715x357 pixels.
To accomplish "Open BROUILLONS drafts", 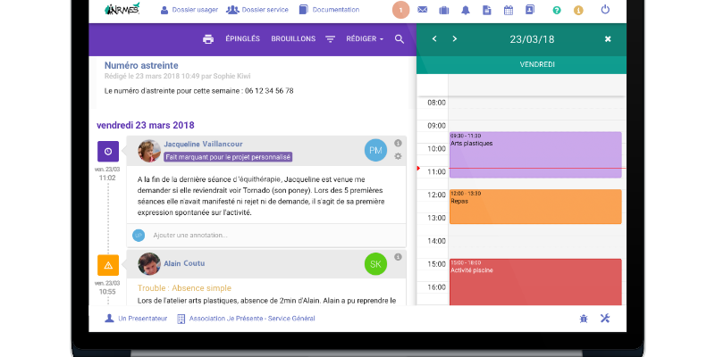I will [x=293, y=39].
